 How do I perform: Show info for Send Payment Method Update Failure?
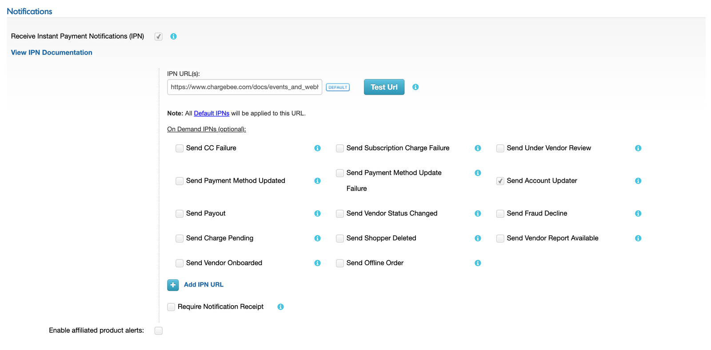tap(478, 173)
